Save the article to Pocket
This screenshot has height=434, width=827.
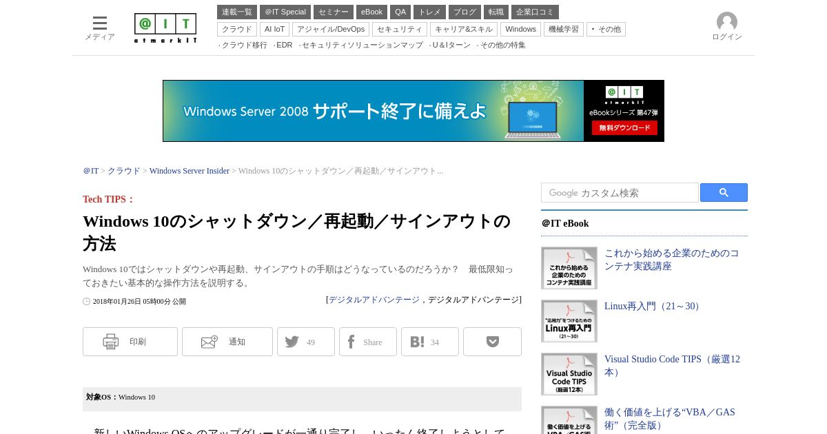[x=492, y=342]
